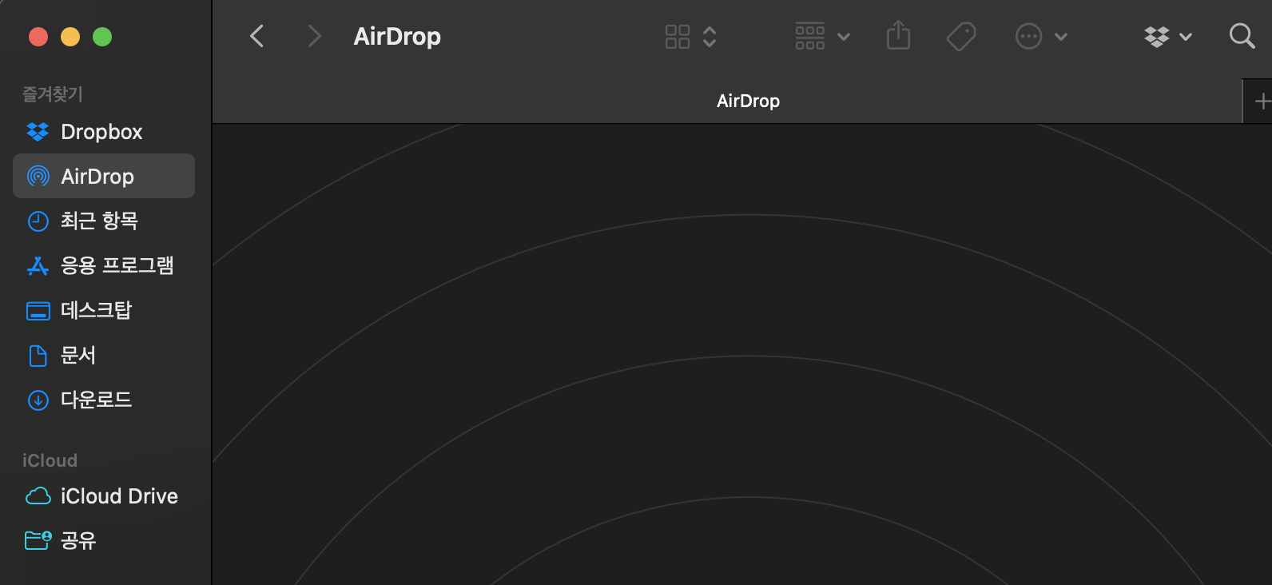The width and height of the screenshot is (1272, 585).
Task: Close the window with red button
Action: 38,37
